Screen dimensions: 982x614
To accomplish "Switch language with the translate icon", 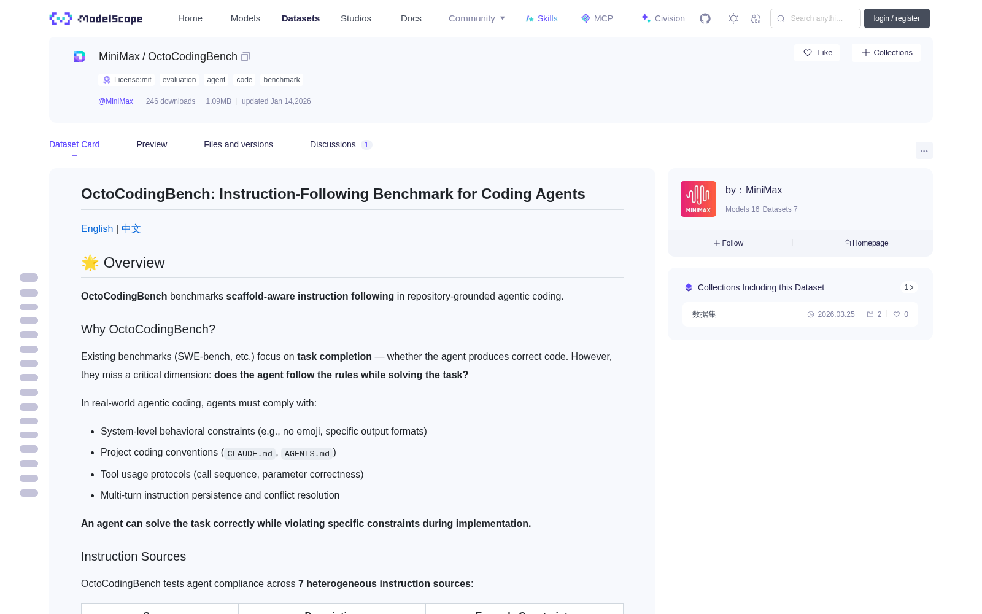I will click(x=756, y=18).
